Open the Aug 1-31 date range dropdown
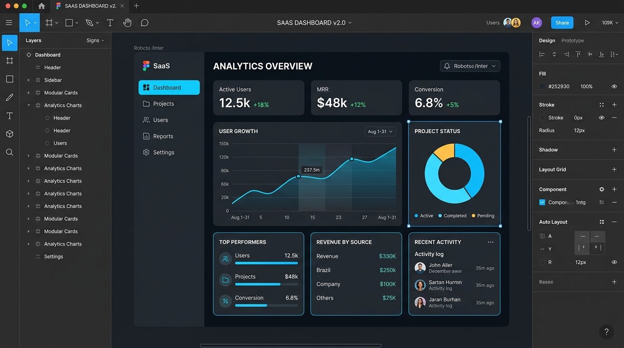This screenshot has width=624, height=348. (x=380, y=131)
